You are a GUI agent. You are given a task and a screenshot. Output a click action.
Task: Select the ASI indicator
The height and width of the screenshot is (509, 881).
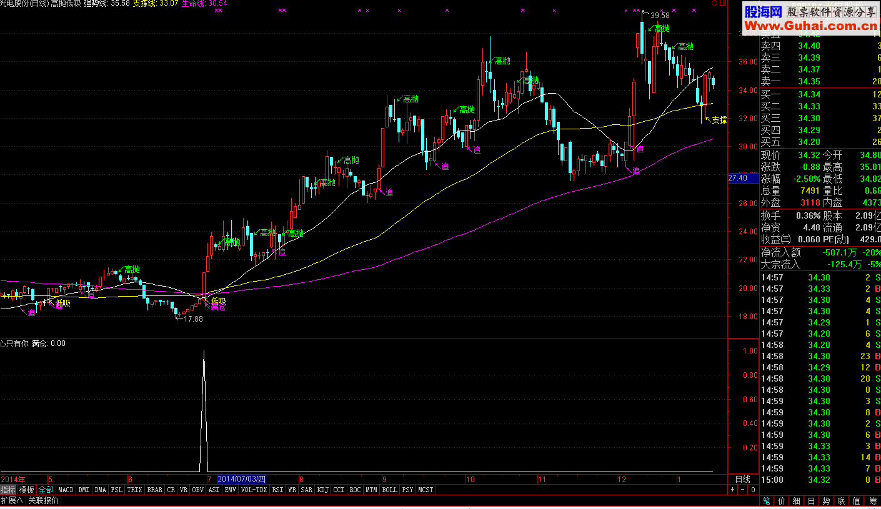pos(214,490)
